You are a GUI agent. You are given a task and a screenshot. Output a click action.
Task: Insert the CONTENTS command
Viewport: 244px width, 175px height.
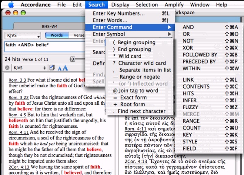209,86
